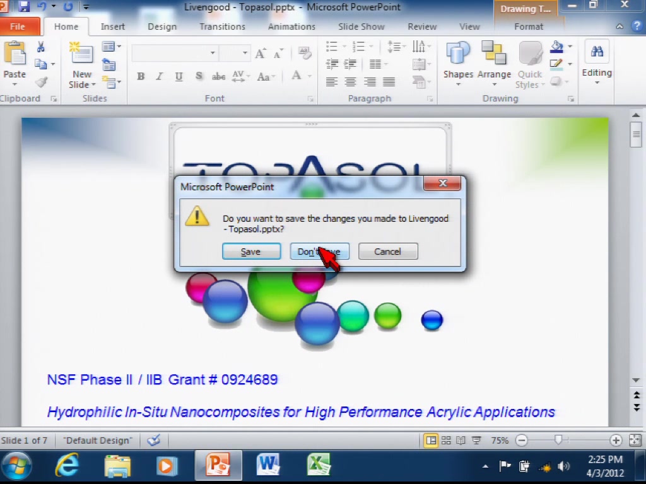646x484 pixels.
Task: Click the slide Layout icon
Action: coord(109,47)
